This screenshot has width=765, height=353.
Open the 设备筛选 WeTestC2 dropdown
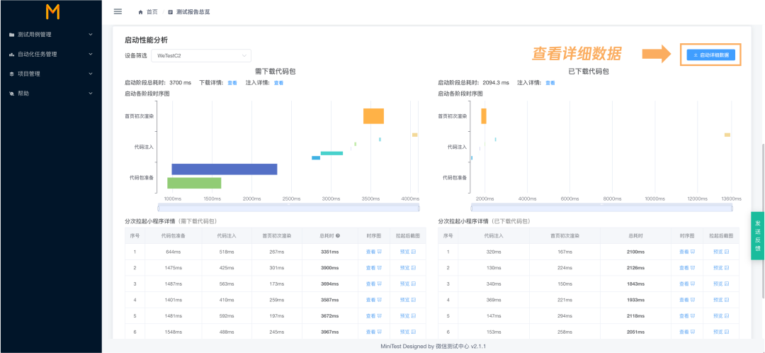(x=201, y=56)
